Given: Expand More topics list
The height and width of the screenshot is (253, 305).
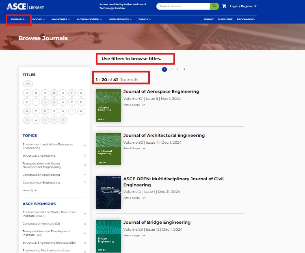Looking at the screenshot, I should [30, 190].
